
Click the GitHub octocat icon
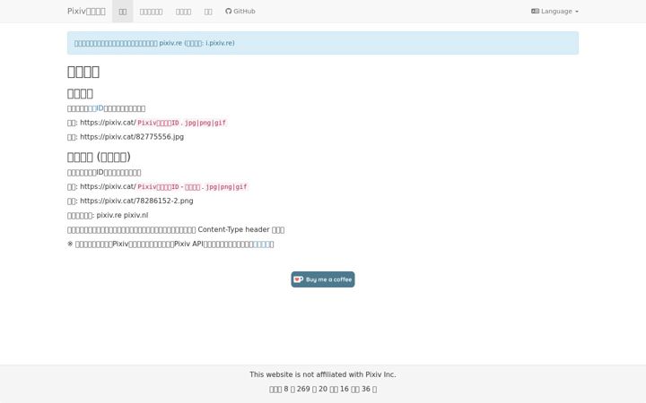tap(229, 11)
